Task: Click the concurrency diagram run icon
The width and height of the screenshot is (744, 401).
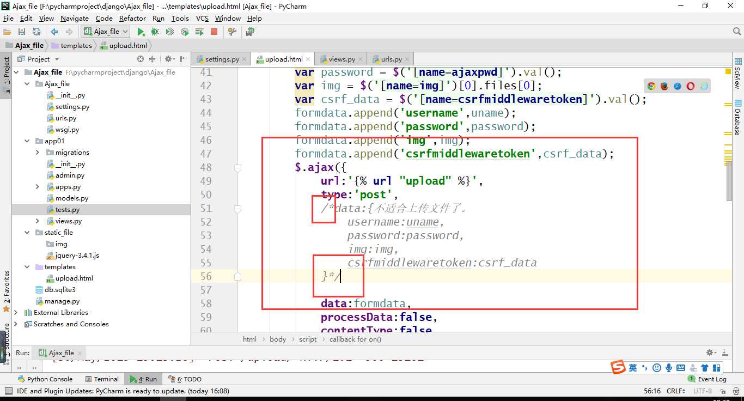Action: [199, 32]
